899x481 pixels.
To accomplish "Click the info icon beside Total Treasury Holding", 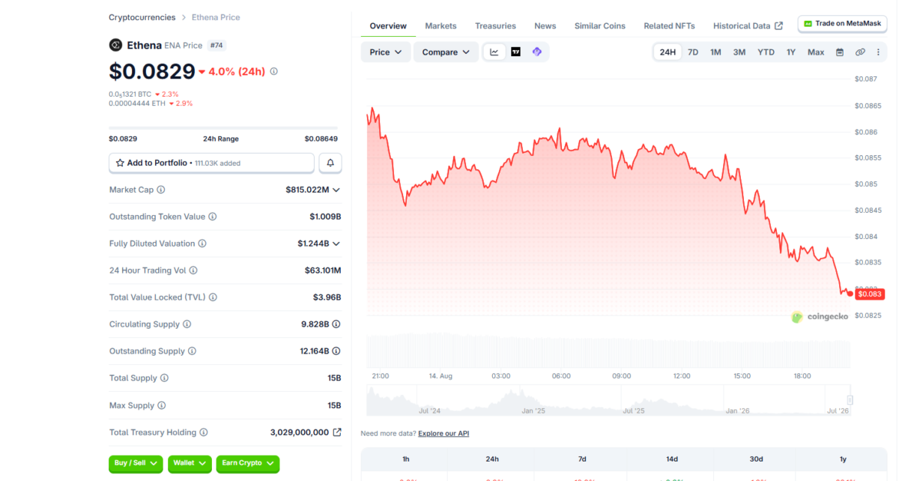I will click(204, 432).
